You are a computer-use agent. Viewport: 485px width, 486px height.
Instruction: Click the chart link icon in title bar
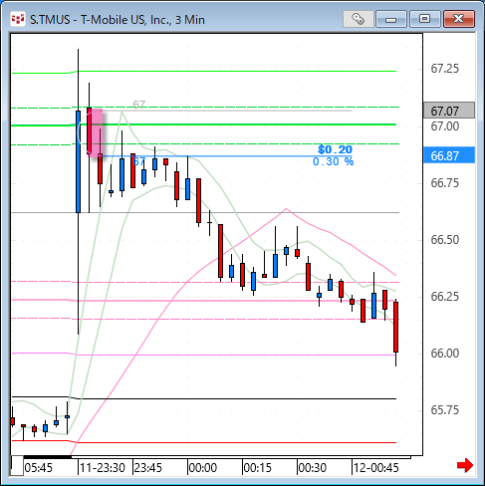pos(359,19)
